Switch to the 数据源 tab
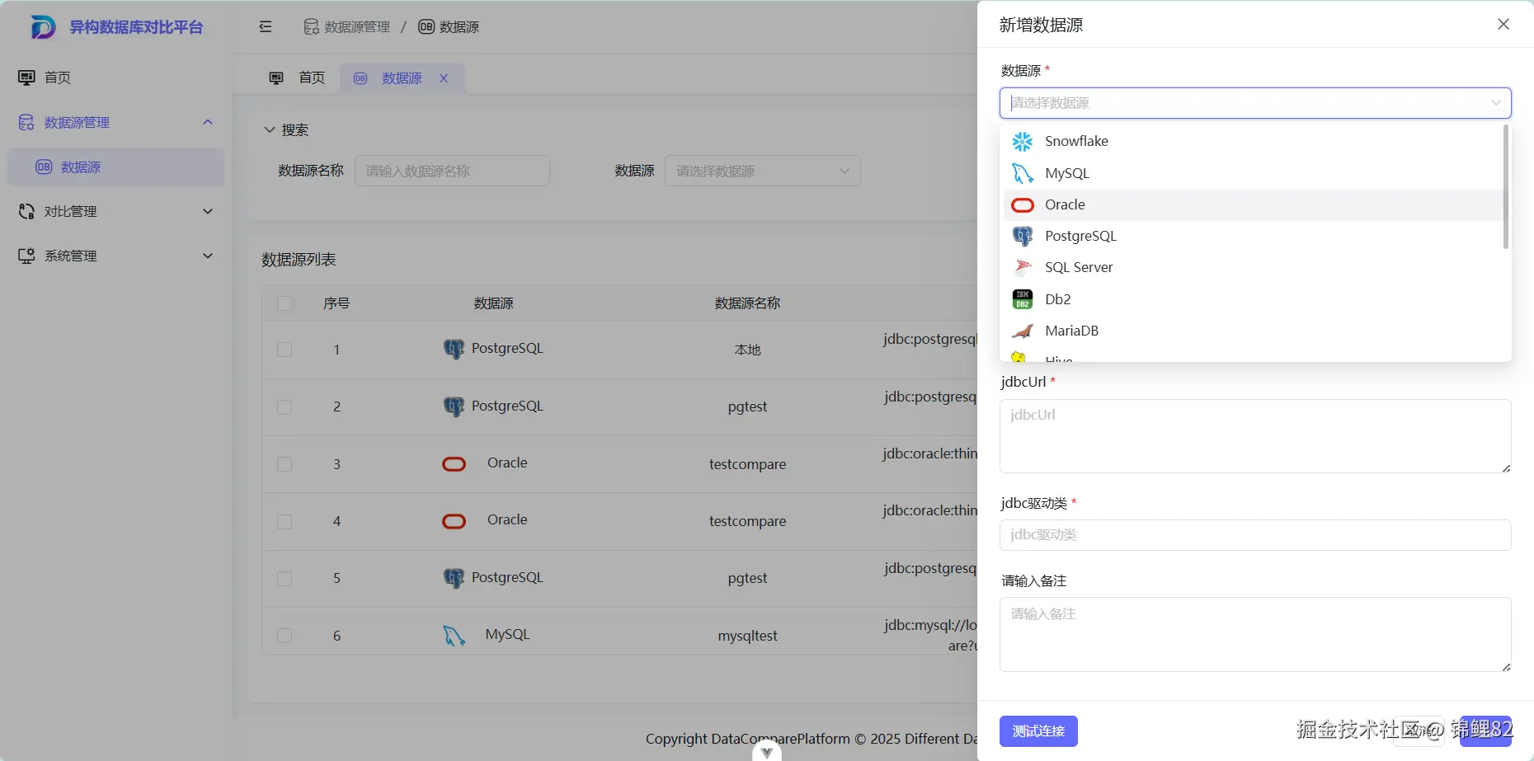The height and width of the screenshot is (761, 1534). (402, 78)
